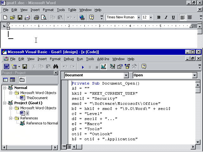Close the Project panel

56,73
